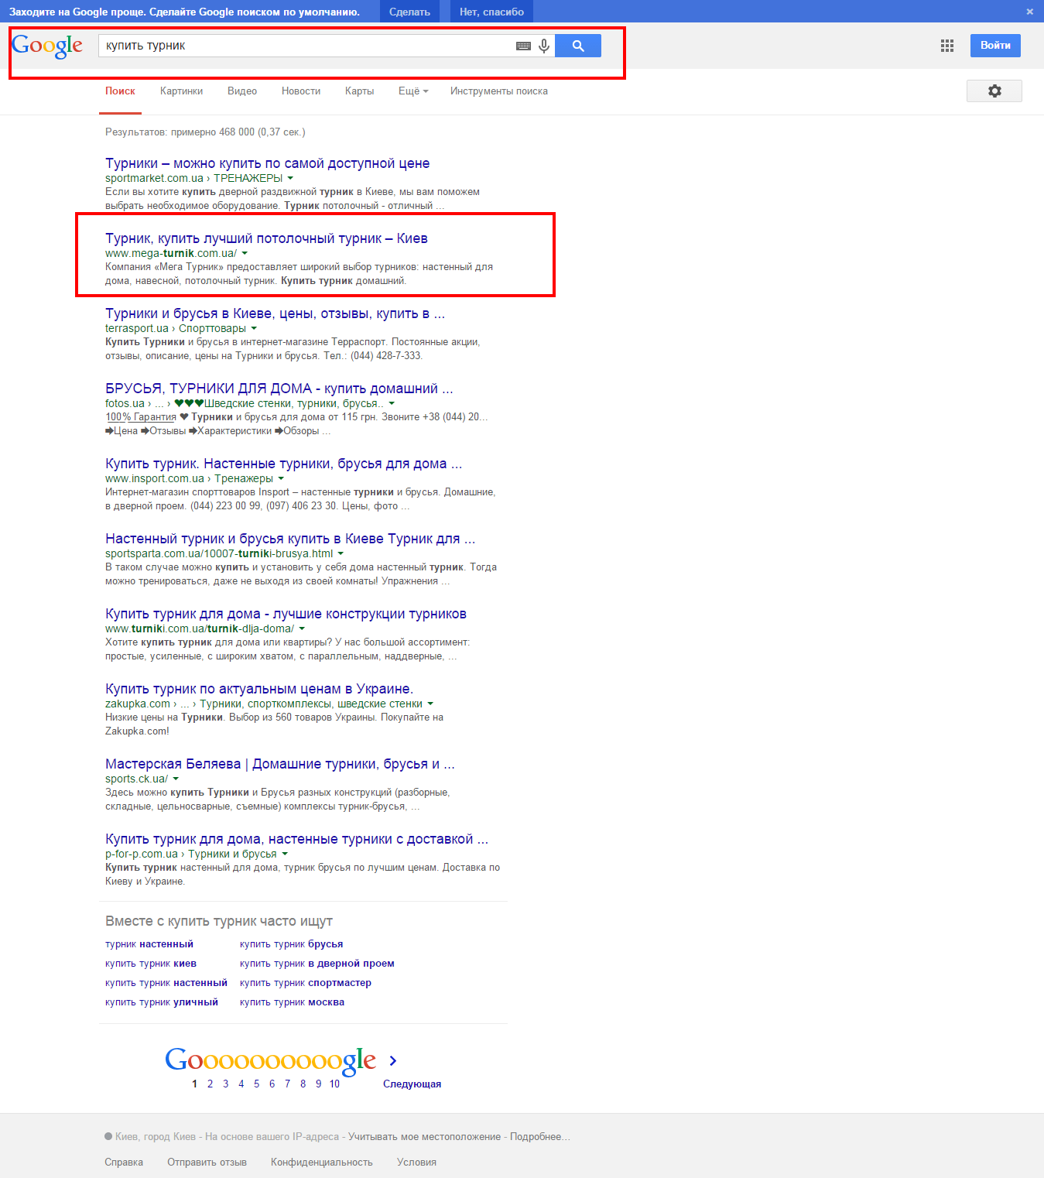Click 'Отправить отзыв' footer link
The image size is (1044, 1178).
pyautogui.click(x=207, y=1162)
